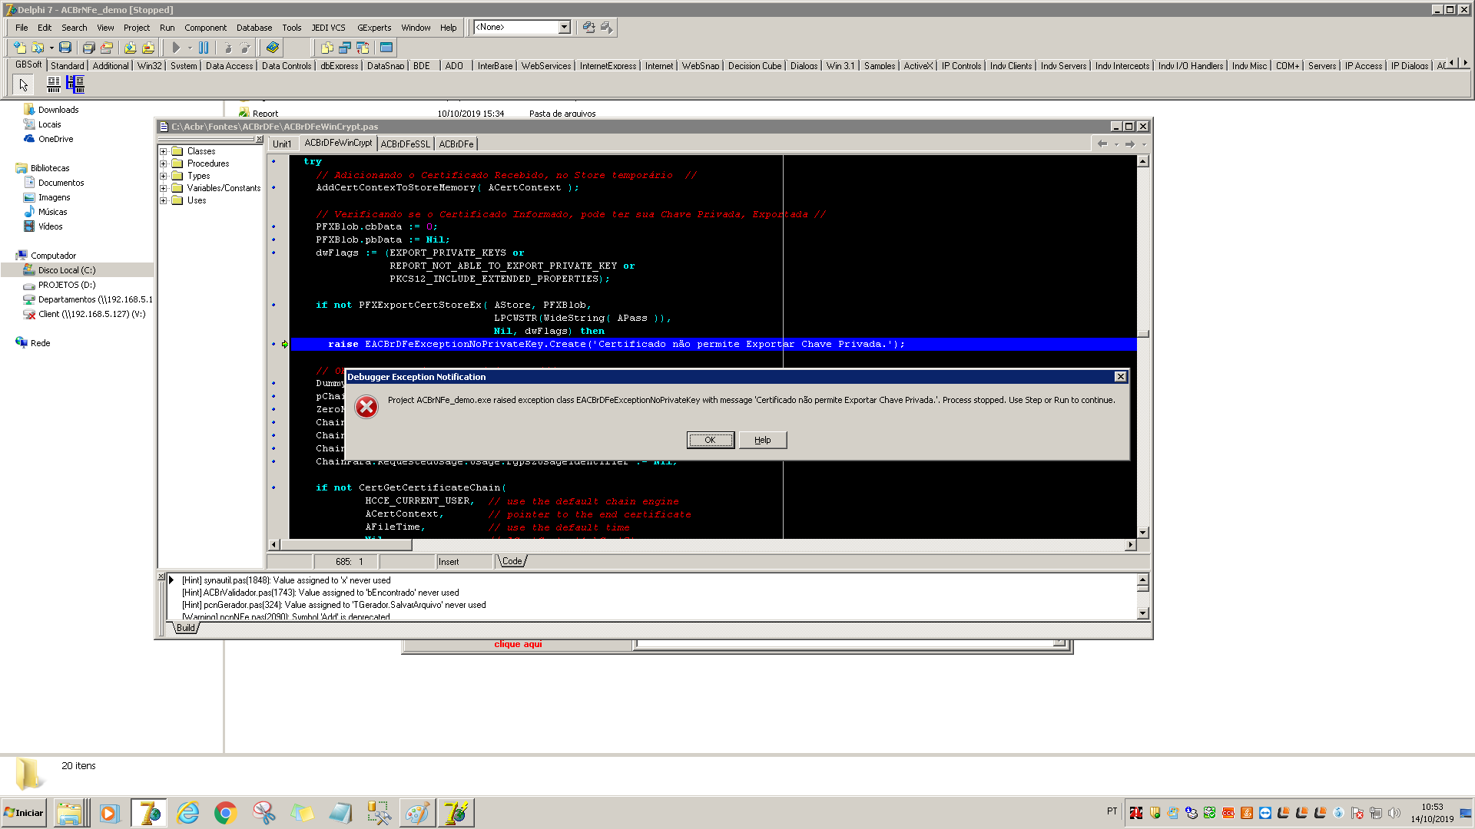Viewport: 1475px width, 829px height.
Task: Expand the Classes node in code explorer
Action: (x=163, y=151)
